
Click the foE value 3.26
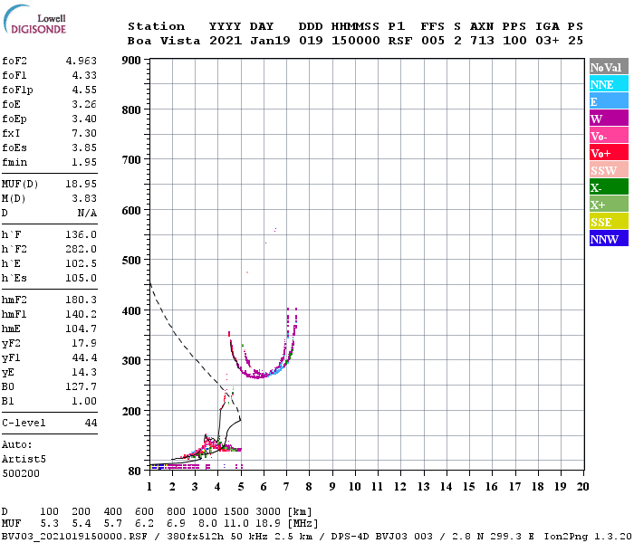(x=84, y=104)
